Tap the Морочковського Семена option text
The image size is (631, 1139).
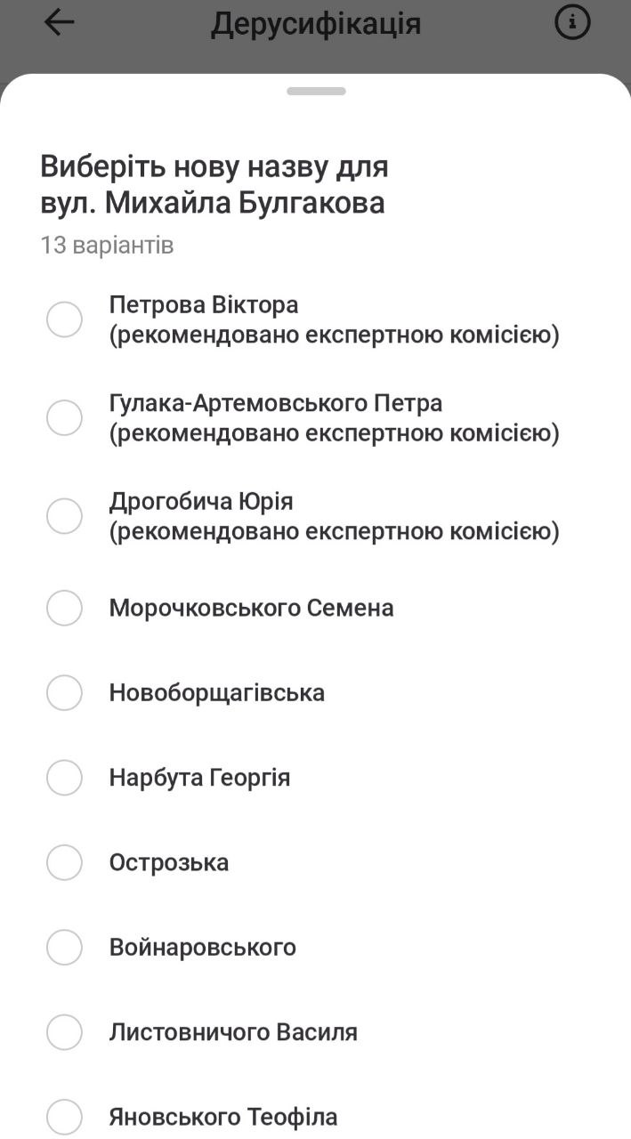251,608
